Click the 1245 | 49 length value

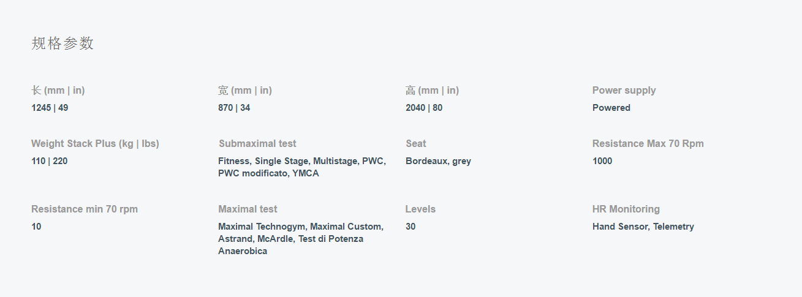point(50,108)
